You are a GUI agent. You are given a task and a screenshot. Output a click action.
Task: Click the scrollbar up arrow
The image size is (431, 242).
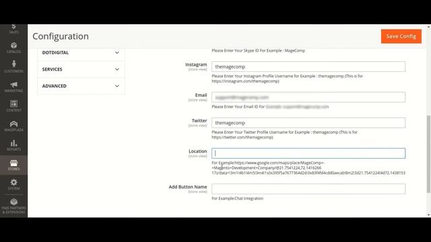(428, 27)
